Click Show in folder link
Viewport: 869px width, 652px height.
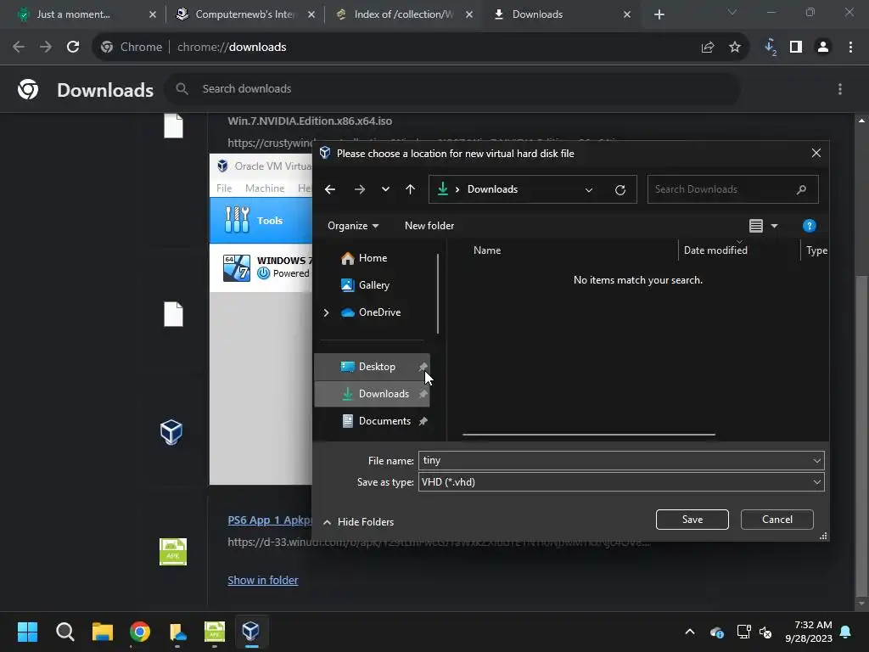point(263,580)
